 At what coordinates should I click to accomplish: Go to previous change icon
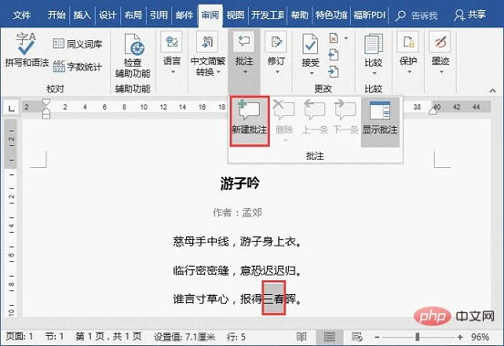click(334, 55)
